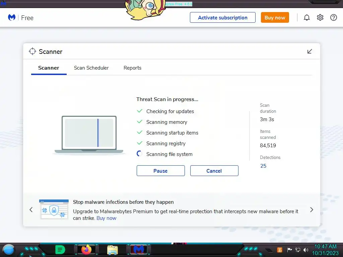Open Firefox from the taskbar
Viewport: 343px width, 257px height.
tap(86, 250)
